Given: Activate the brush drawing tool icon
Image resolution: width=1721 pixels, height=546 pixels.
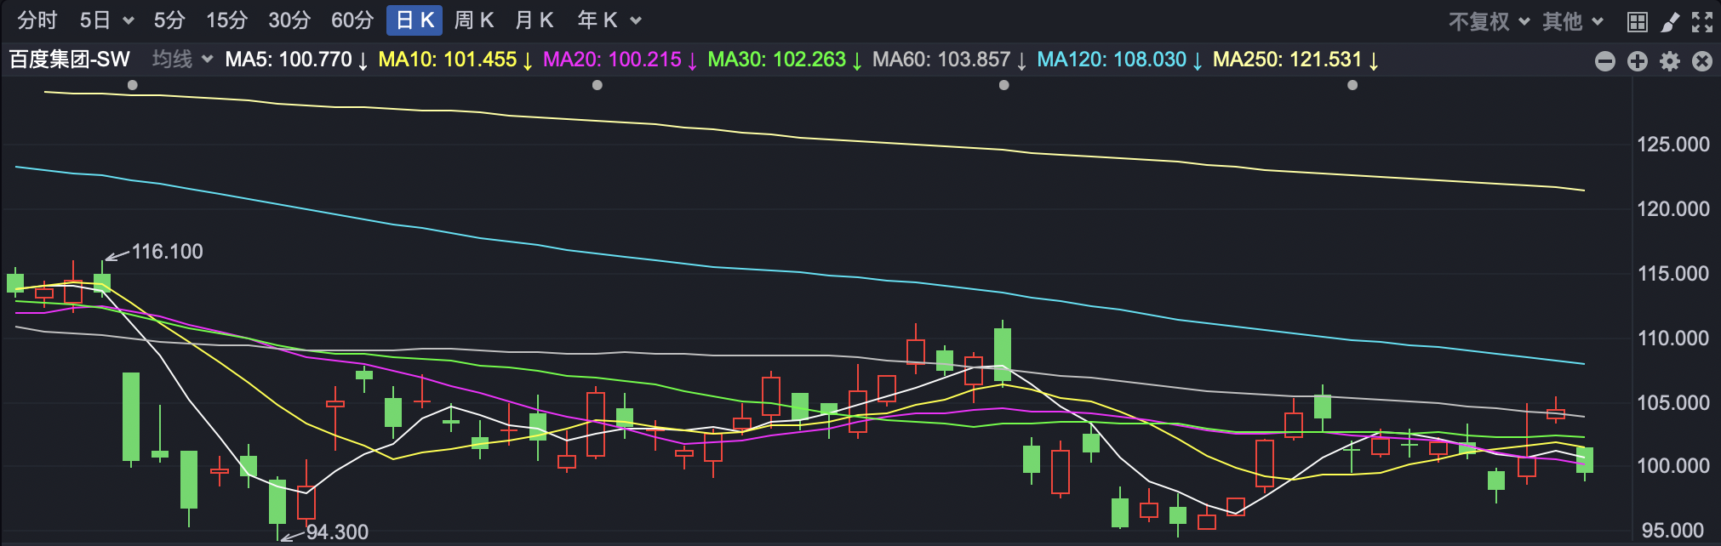Looking at the screenshot, I should [x=1670, y=22].
